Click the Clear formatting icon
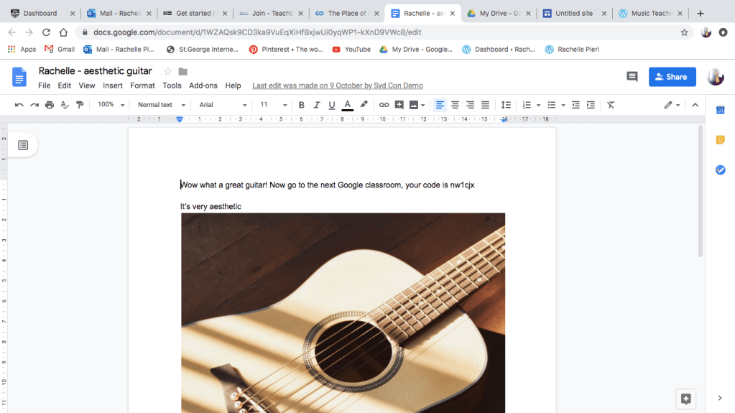 coord(611,105)
